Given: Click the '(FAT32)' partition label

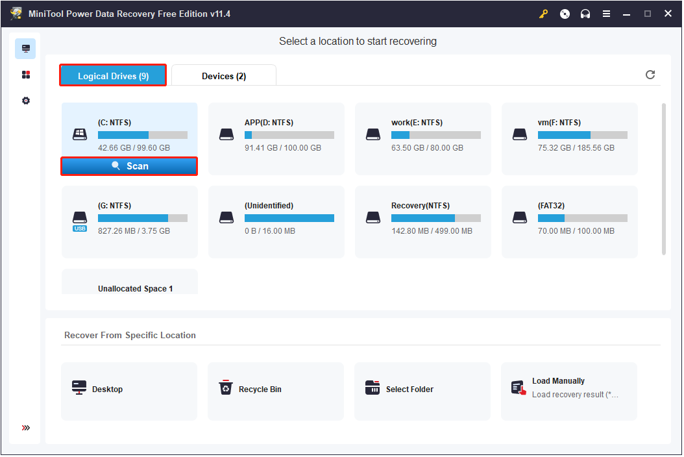Looking at the screenshot, I should [x=551, y=206].
